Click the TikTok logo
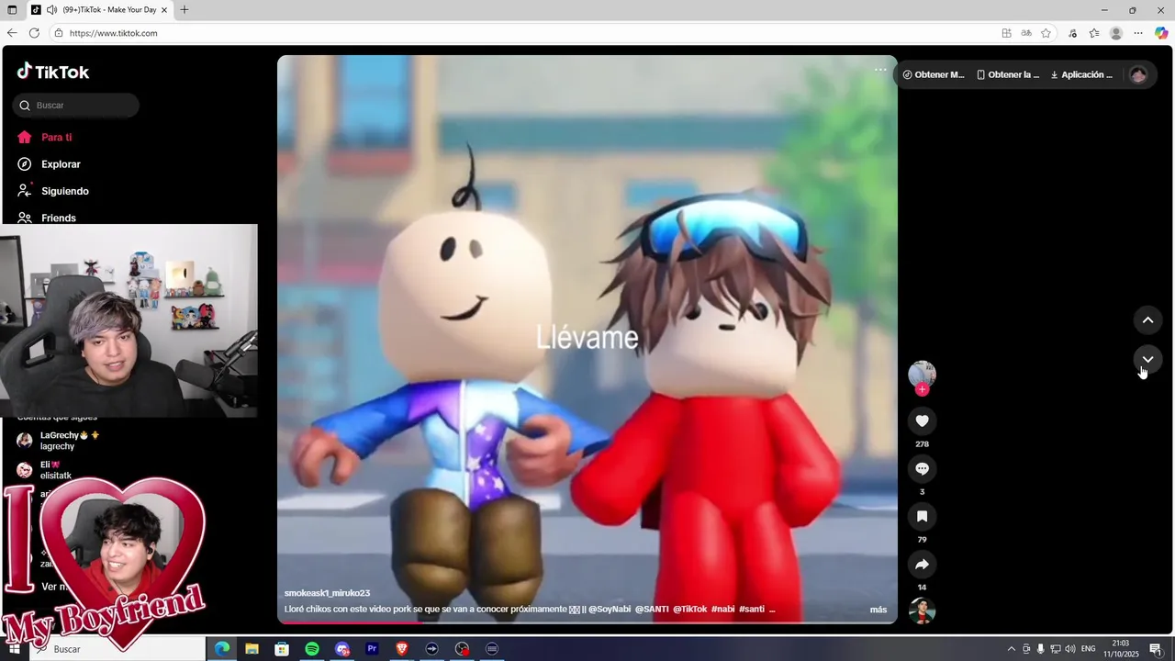This screenshot has height=661, width=1175. point(53,72)
